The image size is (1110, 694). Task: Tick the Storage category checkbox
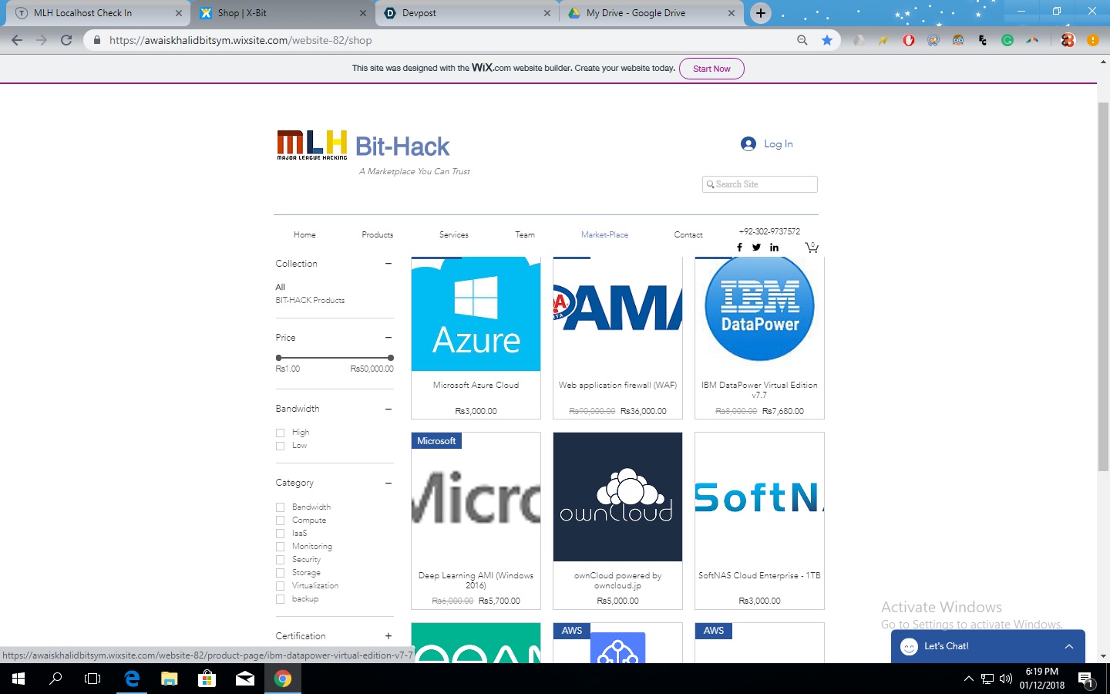tap(281, 573)
